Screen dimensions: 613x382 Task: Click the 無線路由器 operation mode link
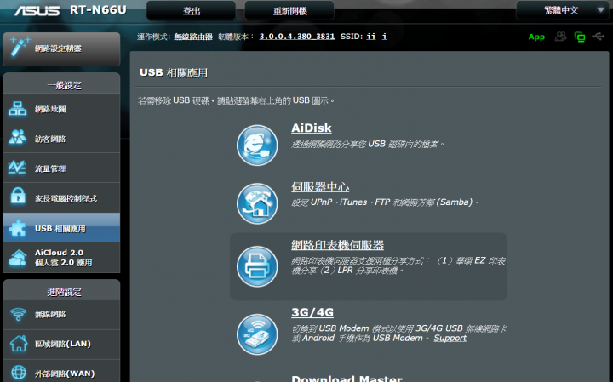(193, 37)
